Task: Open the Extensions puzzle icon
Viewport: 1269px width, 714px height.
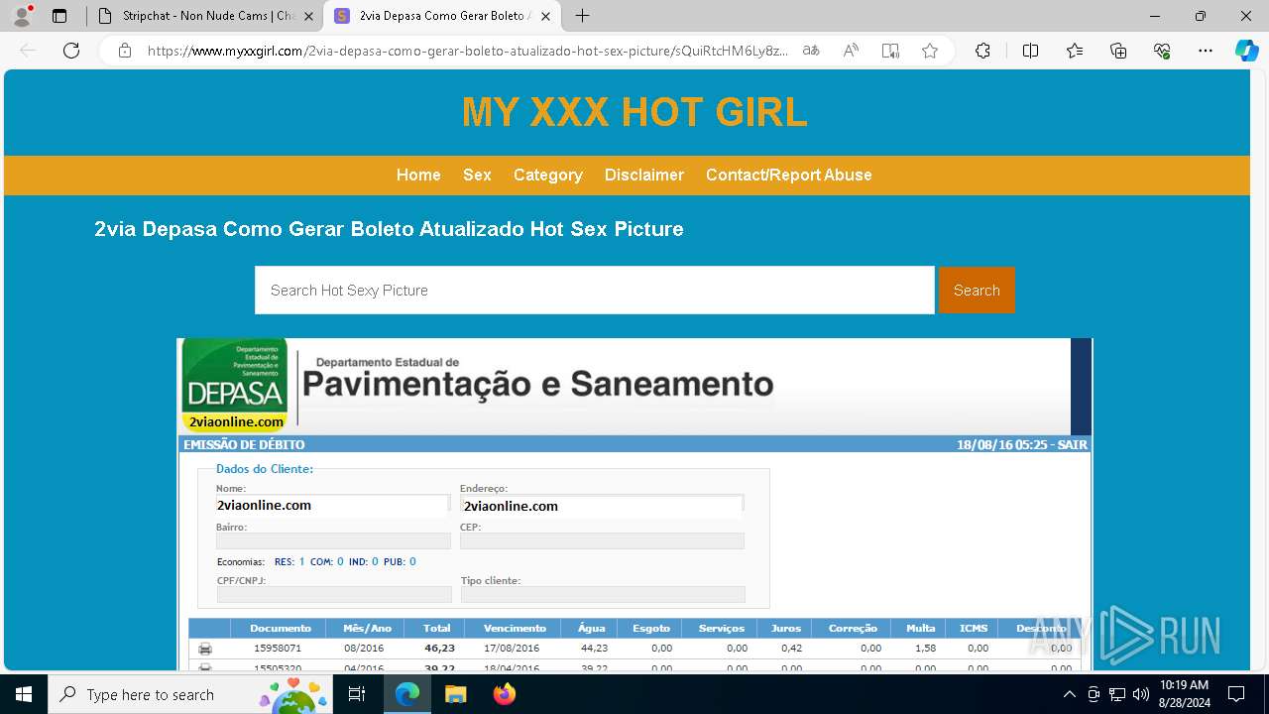Action: click(x=982, y=51)
